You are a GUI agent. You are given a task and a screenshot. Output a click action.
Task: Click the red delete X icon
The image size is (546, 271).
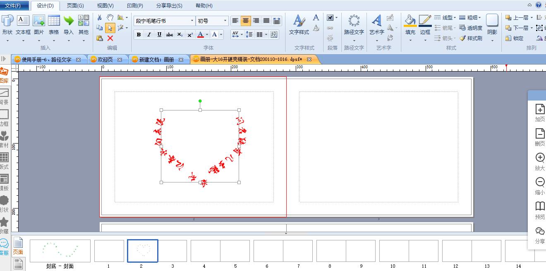tap(110, 38)
